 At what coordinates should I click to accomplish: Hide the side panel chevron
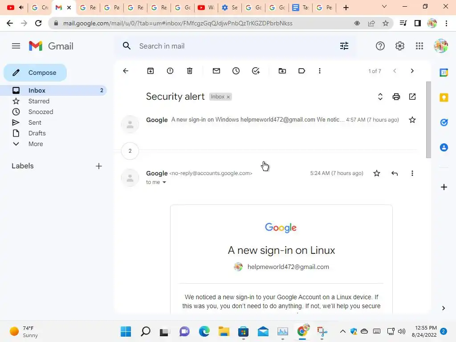click(444, 308)
